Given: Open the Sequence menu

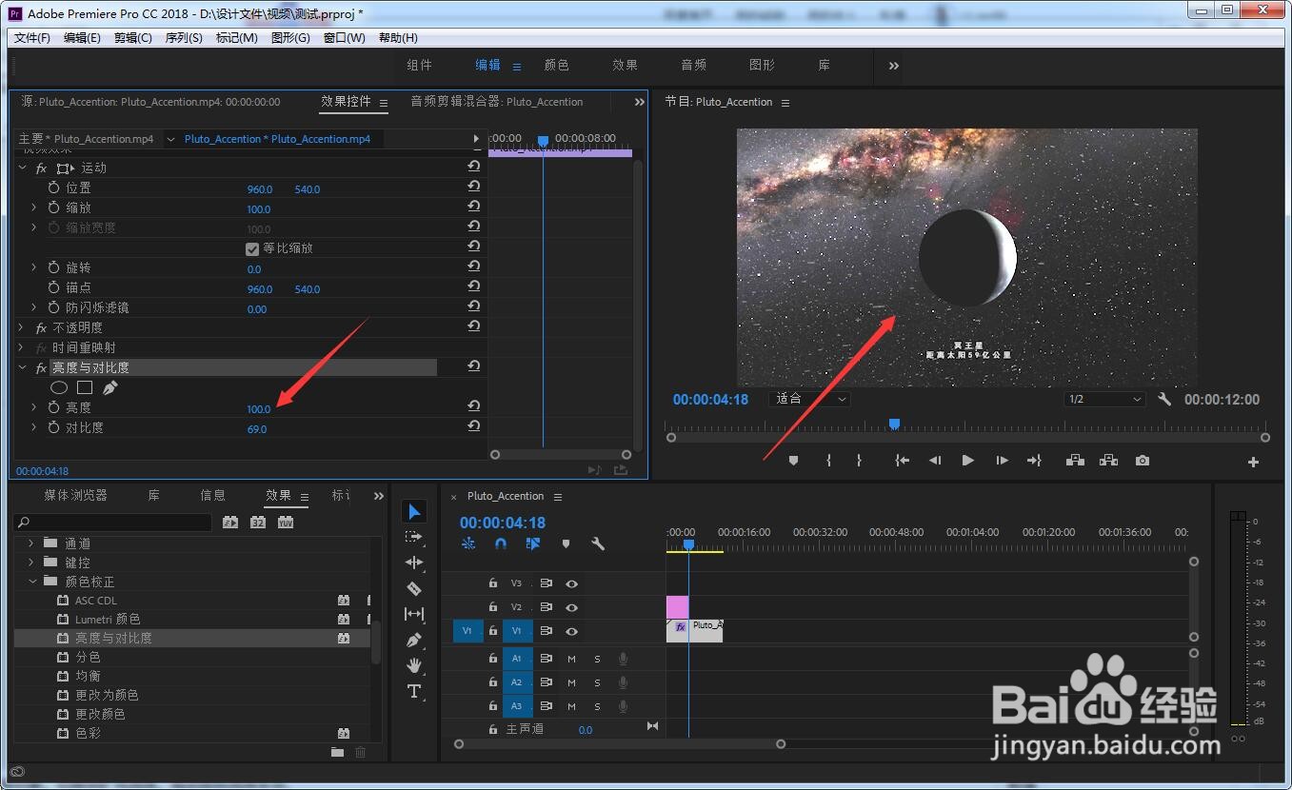Looking at the screenshot, I should [x=184, y=37].
